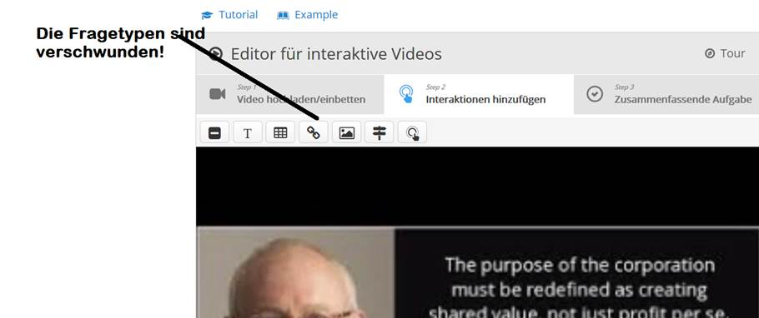Add an Image interaction

[x=347, y=132]
